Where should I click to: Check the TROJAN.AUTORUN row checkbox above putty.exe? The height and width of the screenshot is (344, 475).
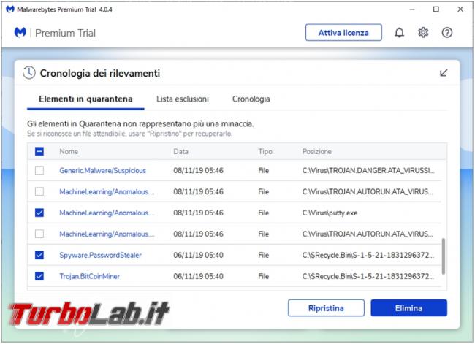pos(39,191)
